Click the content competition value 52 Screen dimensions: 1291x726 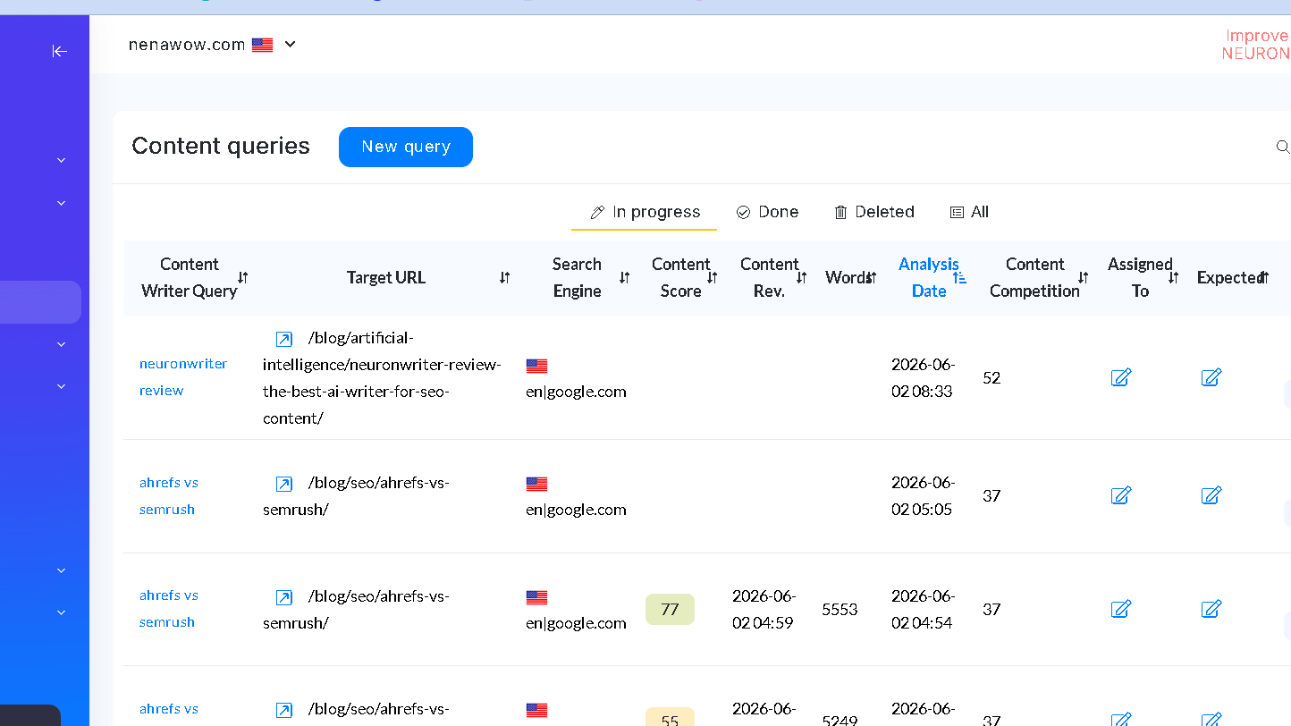(x=991, y=378)
